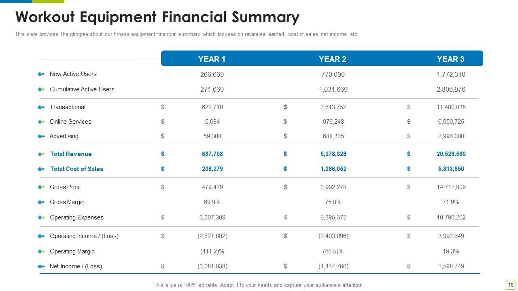Click the green accent bar at the top
The width and height of the screenshot is (518, 291).
click(48, 2)
